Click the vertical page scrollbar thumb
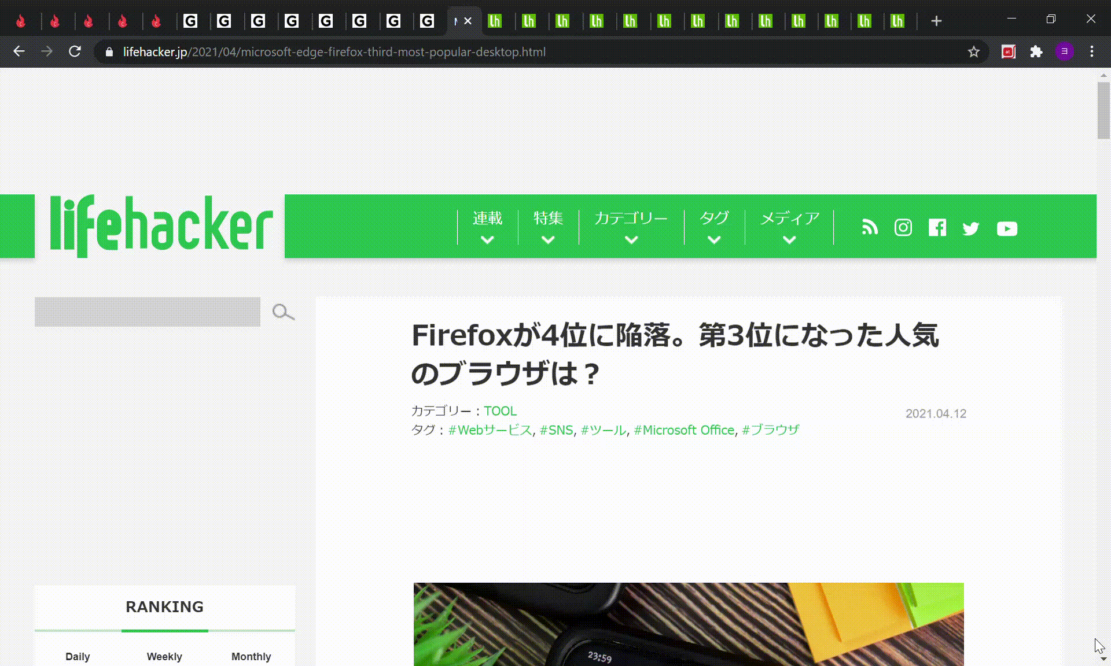 tap(1103, 110)
